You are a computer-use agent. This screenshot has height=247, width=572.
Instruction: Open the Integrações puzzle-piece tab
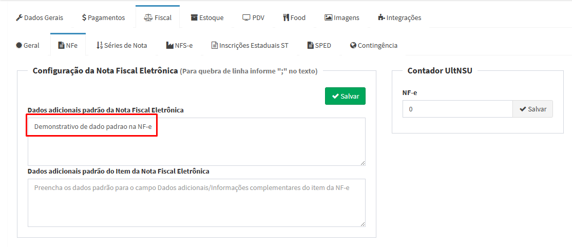pyautogui.click(x=399, y=17)
